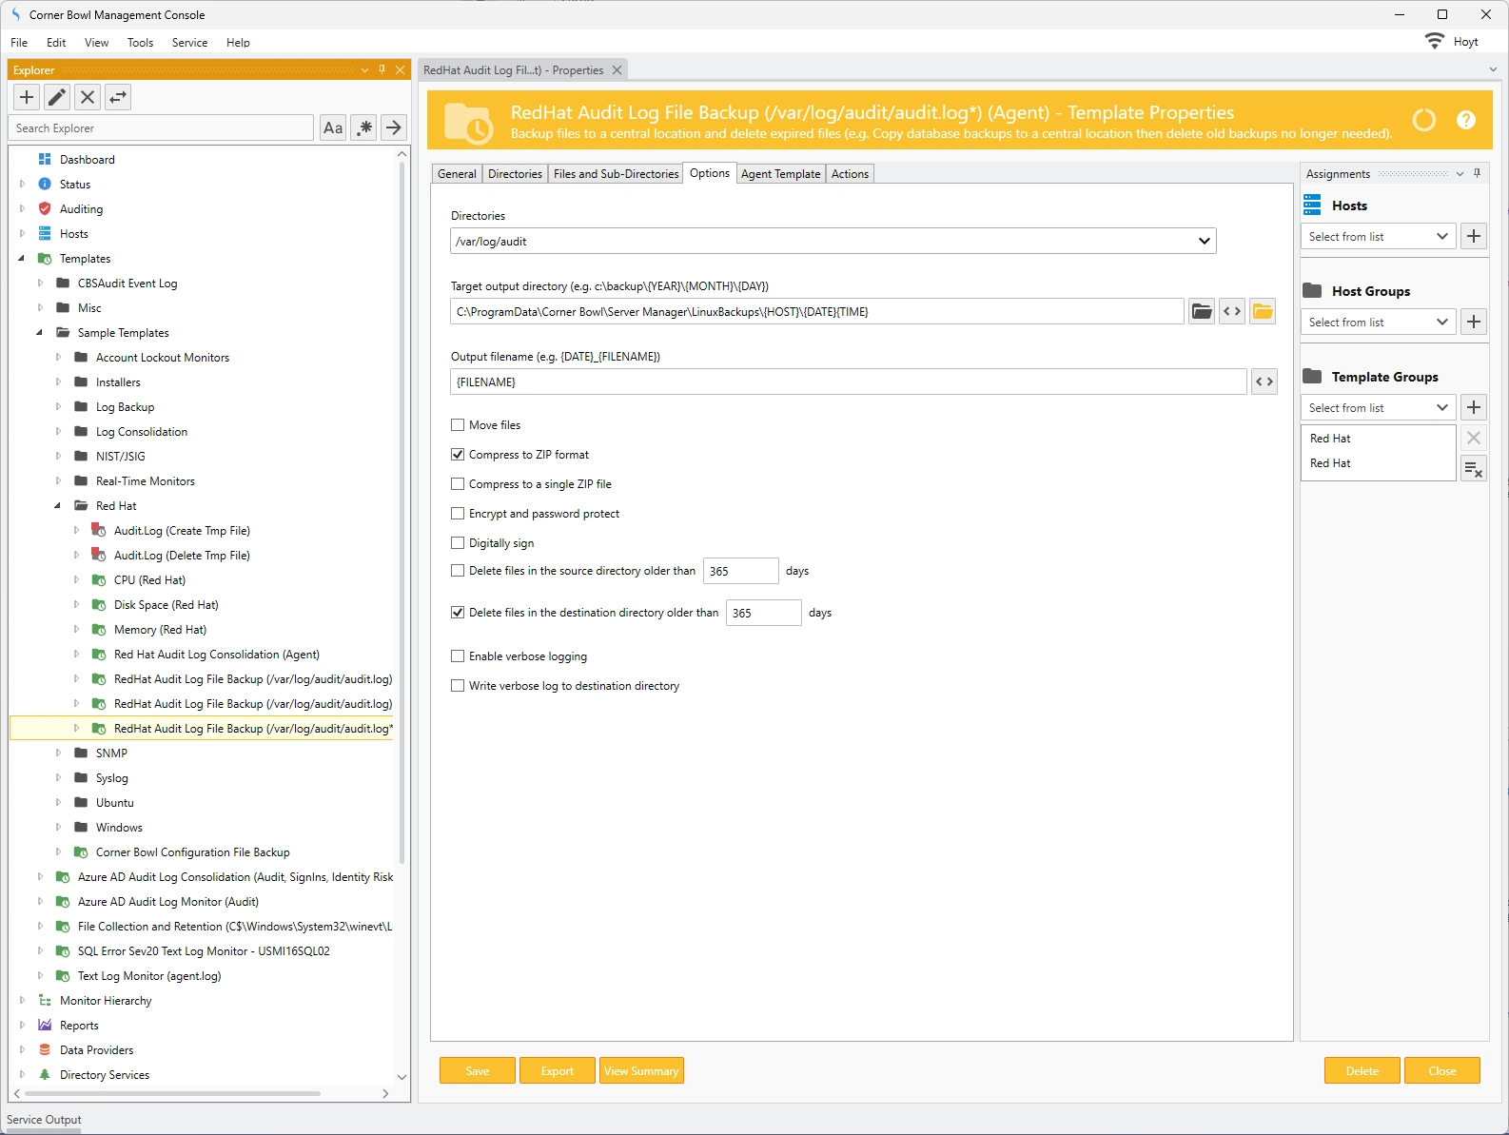Collapse the Red Hat folder in tree
1509x1135 pixels.
pos(58,506)
